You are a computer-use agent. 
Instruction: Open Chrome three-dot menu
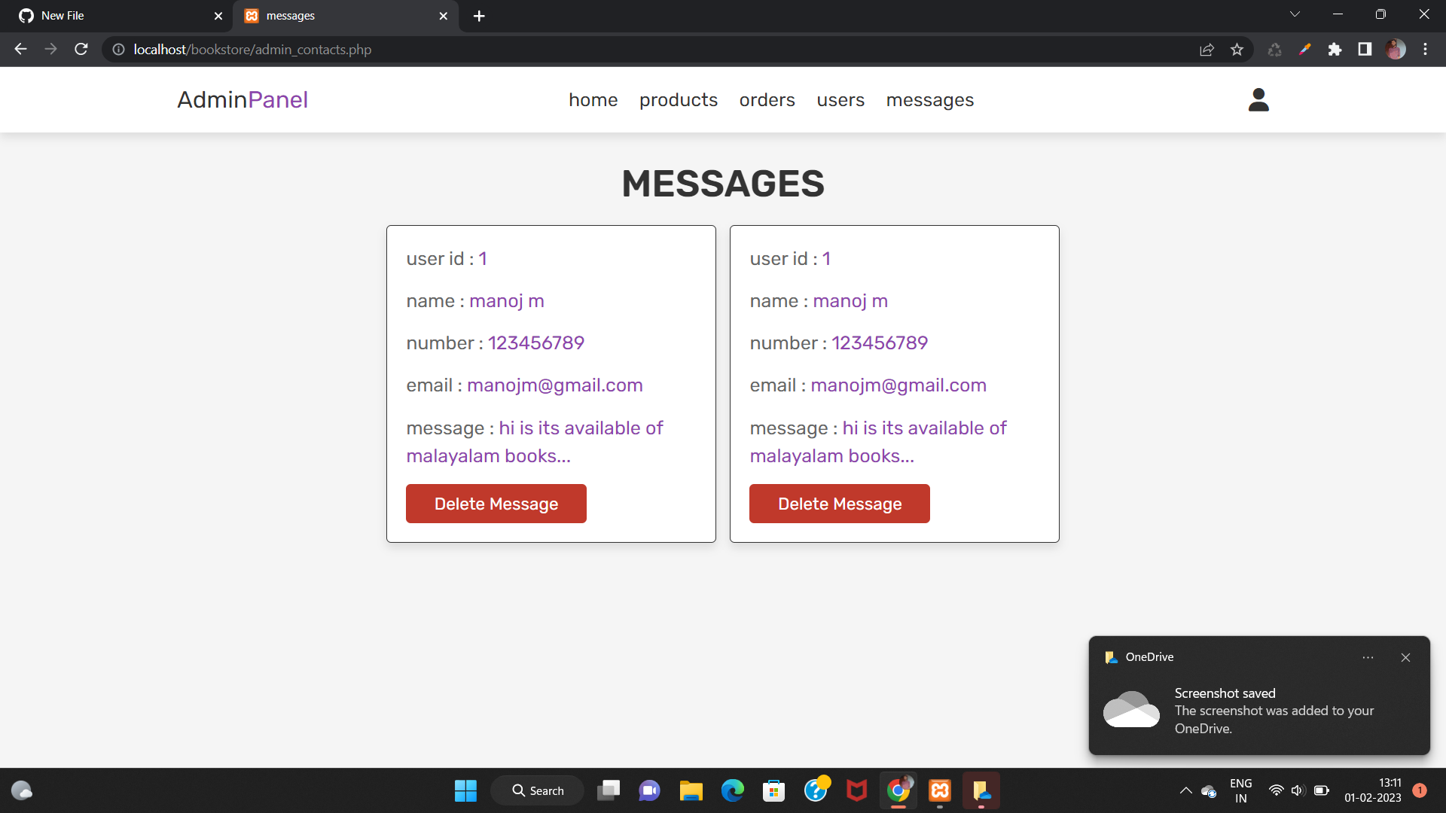[1425, 50]
